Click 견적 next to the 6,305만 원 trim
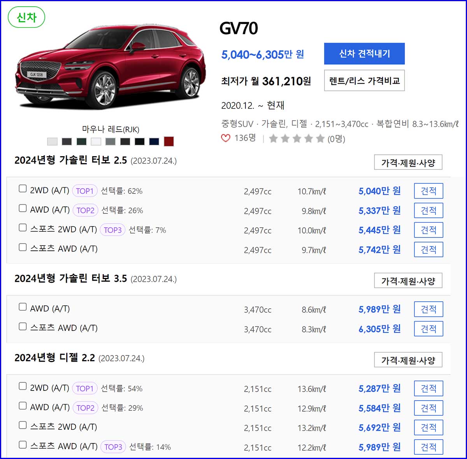The image size is (467, 459). tap(428, 329)
